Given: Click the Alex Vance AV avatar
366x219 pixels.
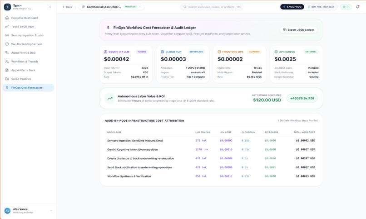Looking at the screenshot, I should click(x=7, y=211).
